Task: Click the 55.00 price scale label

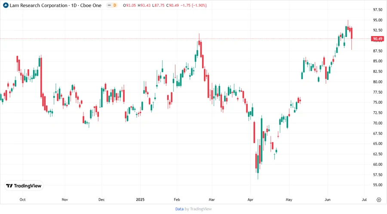Action: (x=378, y=185)
